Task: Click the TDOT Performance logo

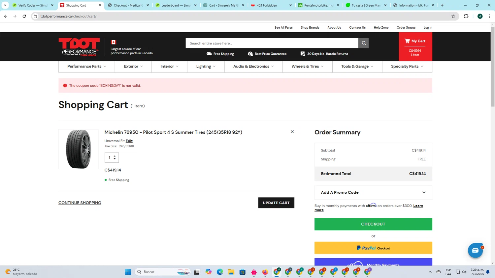Action: pyautogui.click(x=79, y=47)
